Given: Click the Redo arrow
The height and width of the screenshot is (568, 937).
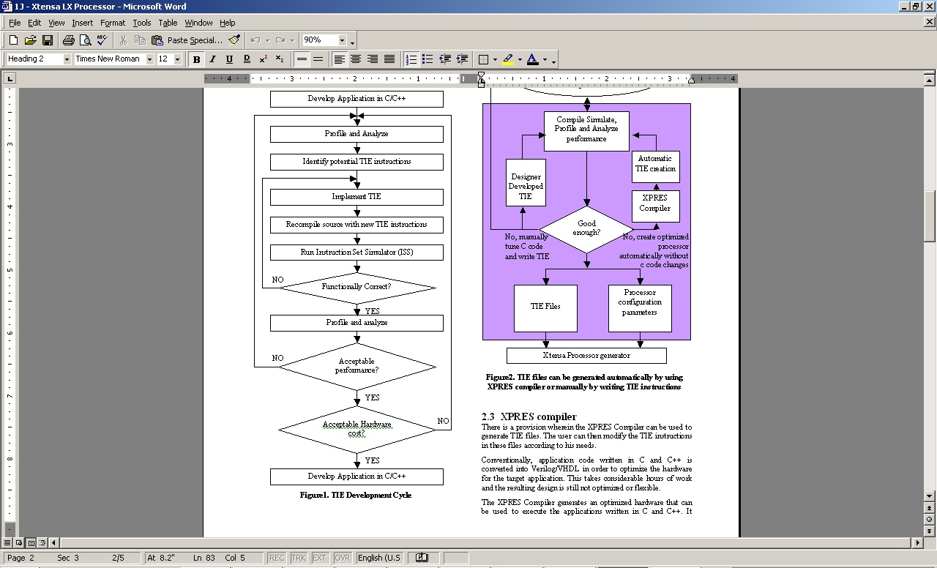Looking at the screenshot, I should coord(281,40).
